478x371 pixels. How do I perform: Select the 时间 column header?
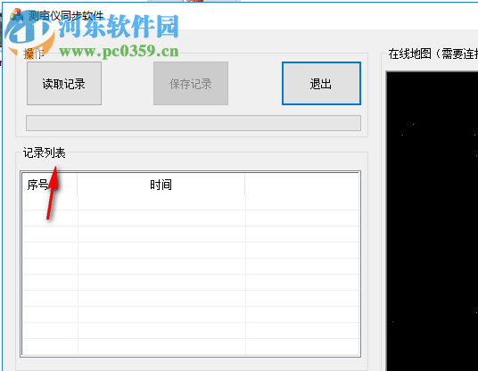coord(161,185)
